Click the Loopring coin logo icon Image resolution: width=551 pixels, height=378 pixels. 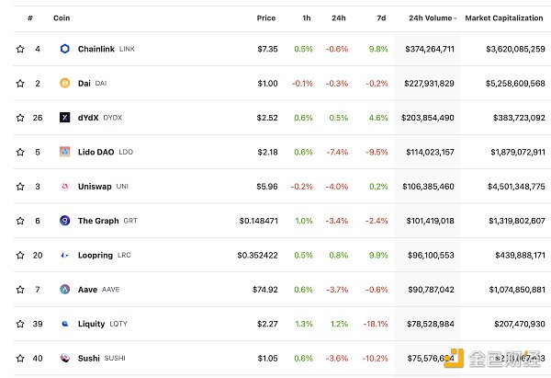[64, 255]
